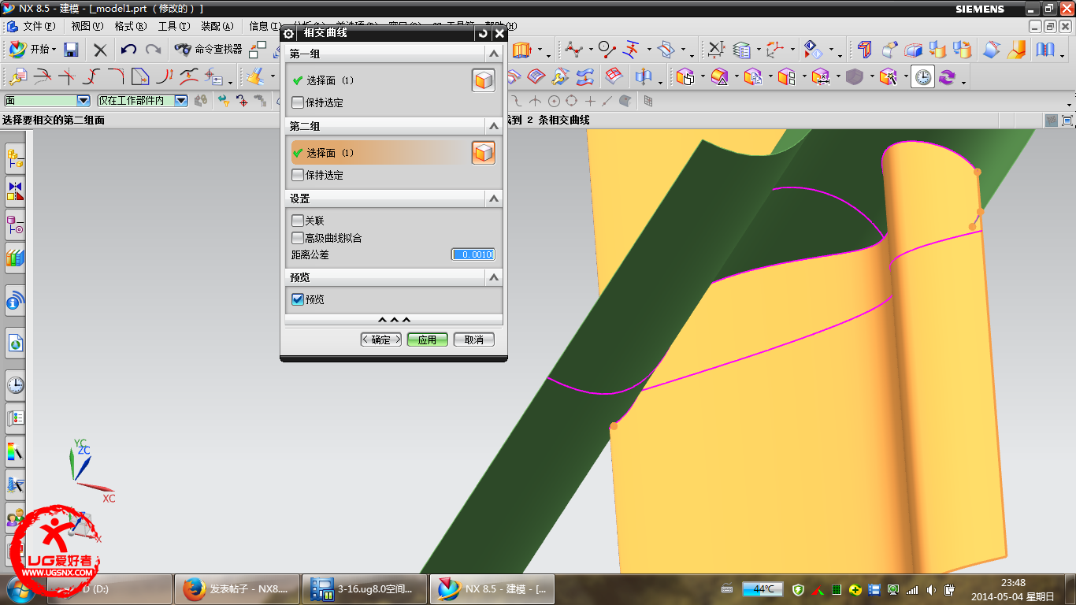The width and height of the screenshot is (1076, 605).
Task: Open the 装配 menu
Action: pyautogui.click(x=217, y=26)
